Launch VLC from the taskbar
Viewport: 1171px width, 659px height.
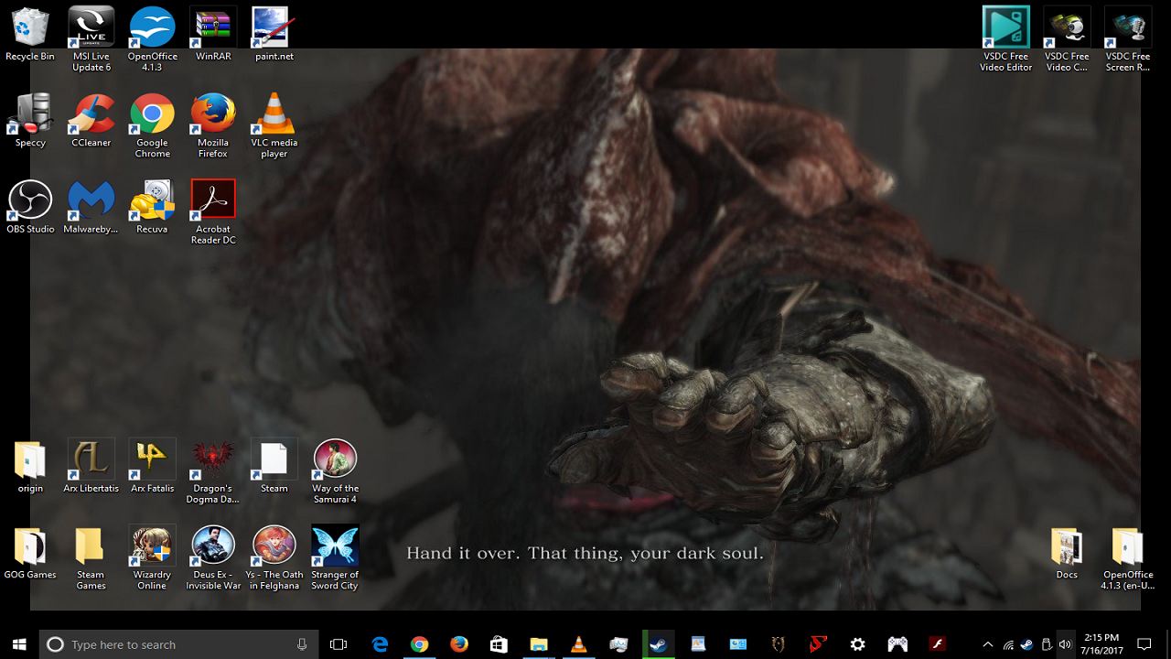[x=578, y=644]
